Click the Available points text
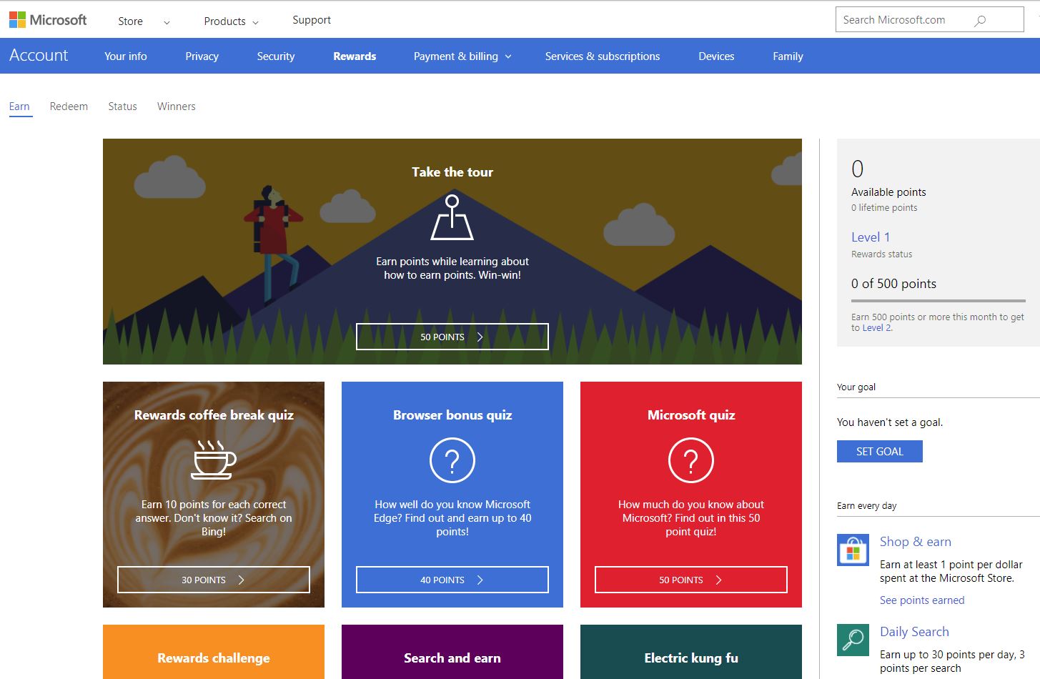This screenshot has height=679, width=1040. coord(888,192)
